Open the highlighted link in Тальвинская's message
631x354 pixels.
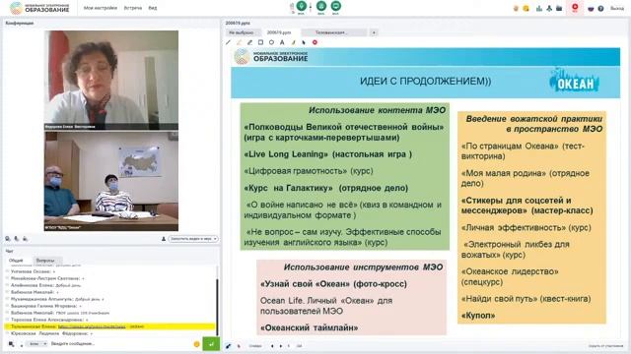[92, 326]
